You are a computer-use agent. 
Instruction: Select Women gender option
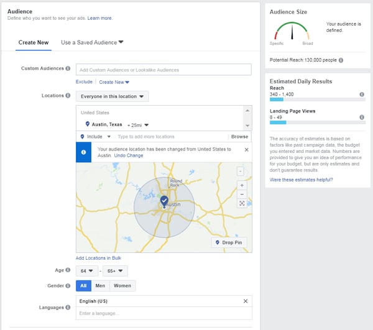point(122,286)
